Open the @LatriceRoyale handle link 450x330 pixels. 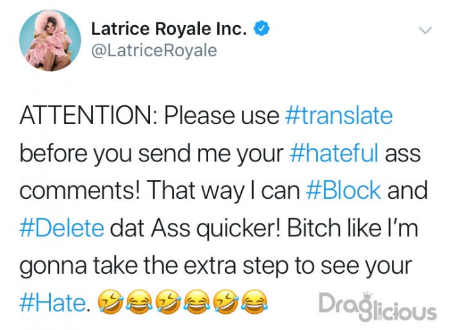(154, 50)
